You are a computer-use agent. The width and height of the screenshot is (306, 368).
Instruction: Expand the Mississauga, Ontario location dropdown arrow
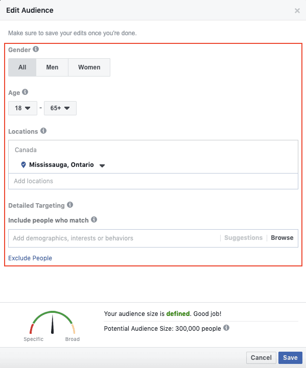pos(102,166)
